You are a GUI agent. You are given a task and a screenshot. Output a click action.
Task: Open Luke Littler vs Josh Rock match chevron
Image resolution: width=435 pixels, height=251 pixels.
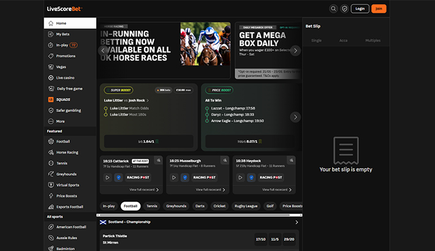coord(148,100)
